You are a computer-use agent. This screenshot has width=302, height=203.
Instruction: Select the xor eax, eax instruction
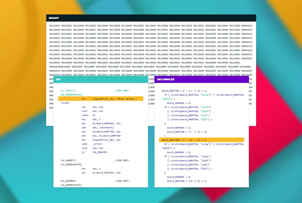[x=92, y=107]
